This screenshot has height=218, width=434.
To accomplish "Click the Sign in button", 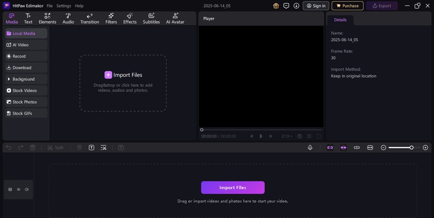I will [x=316, y=5].
